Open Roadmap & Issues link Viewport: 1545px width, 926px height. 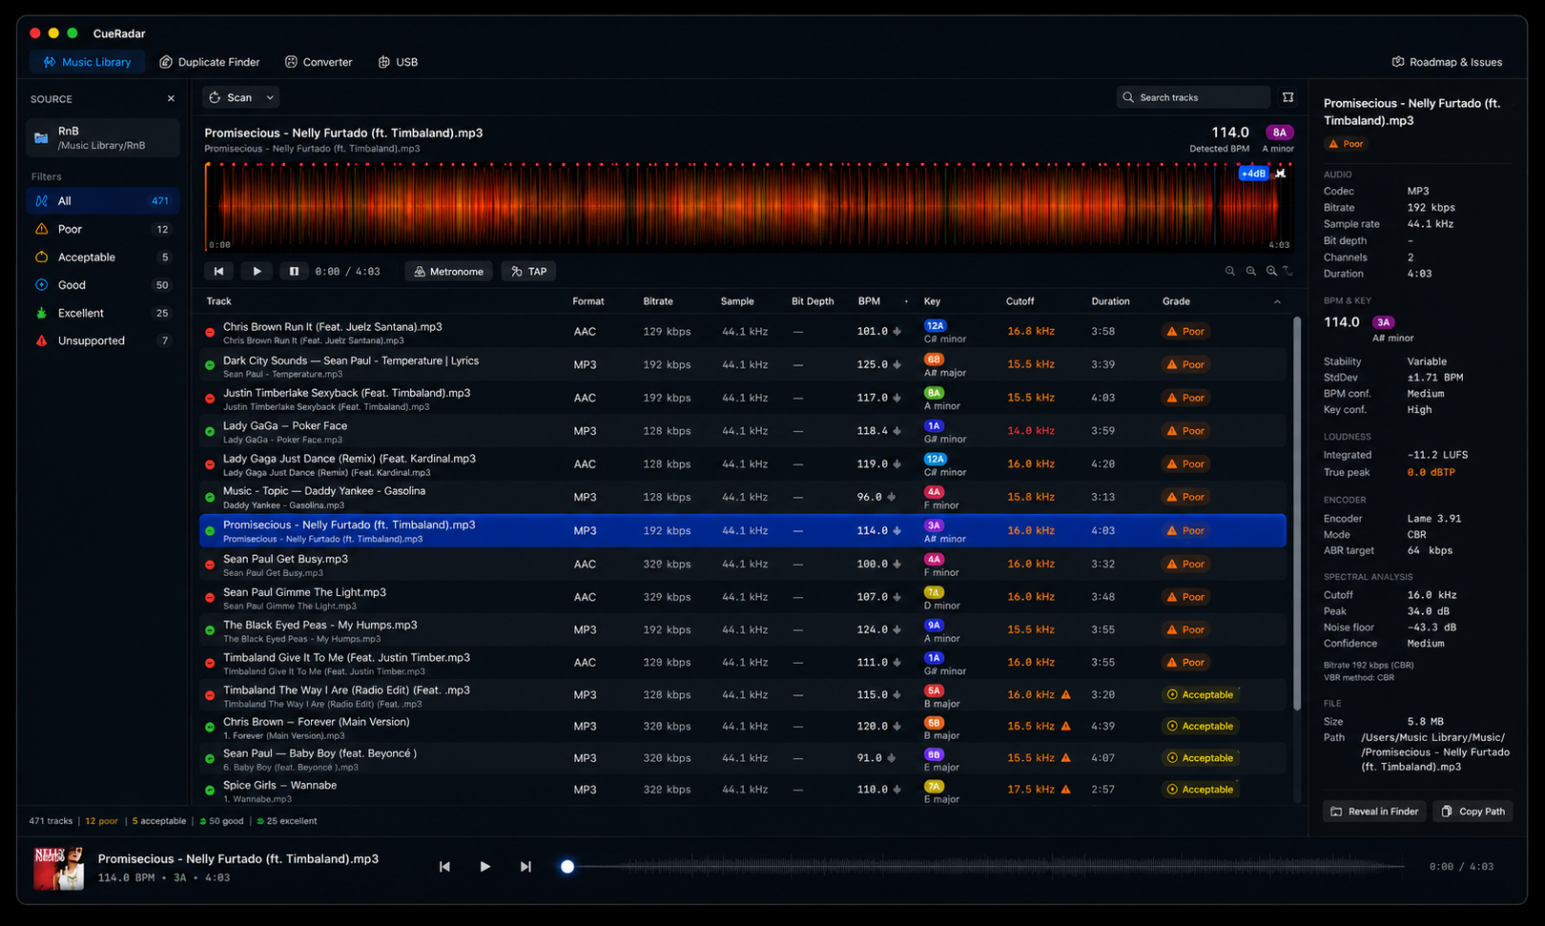tap(1447, 62)
